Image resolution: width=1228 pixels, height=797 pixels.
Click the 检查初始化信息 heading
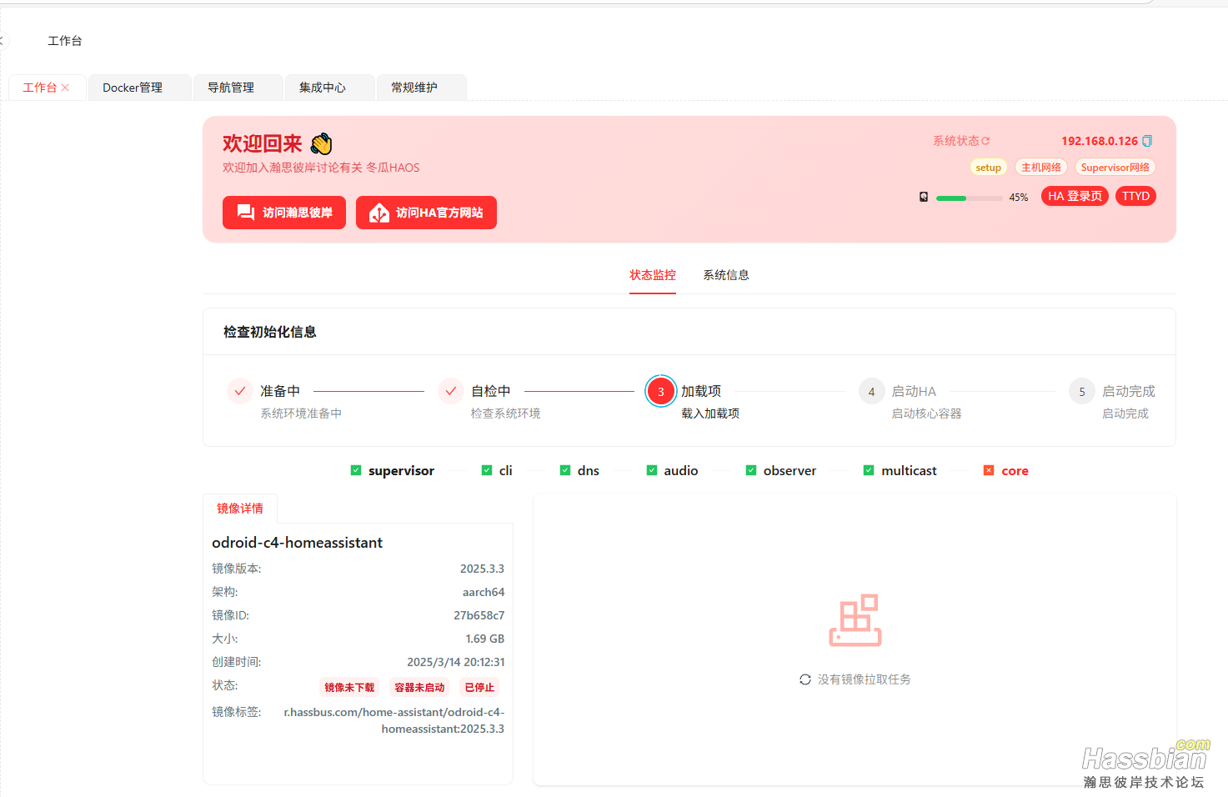(270, 332)
